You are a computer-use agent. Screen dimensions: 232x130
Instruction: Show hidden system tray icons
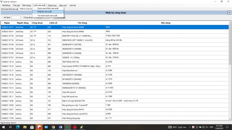[x=189, y=127]
